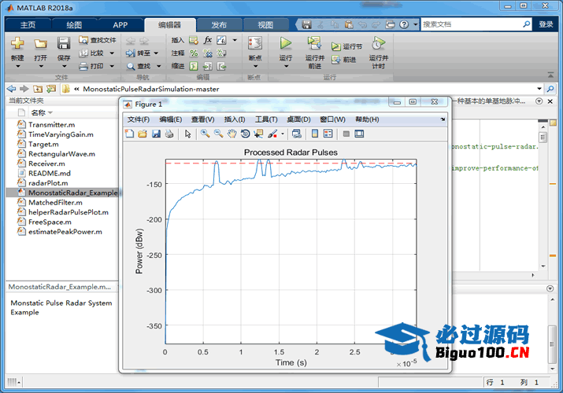Toggle the zoom in tool in Figure 1
This screenshot has width=563, height=393.
(205, 134)
